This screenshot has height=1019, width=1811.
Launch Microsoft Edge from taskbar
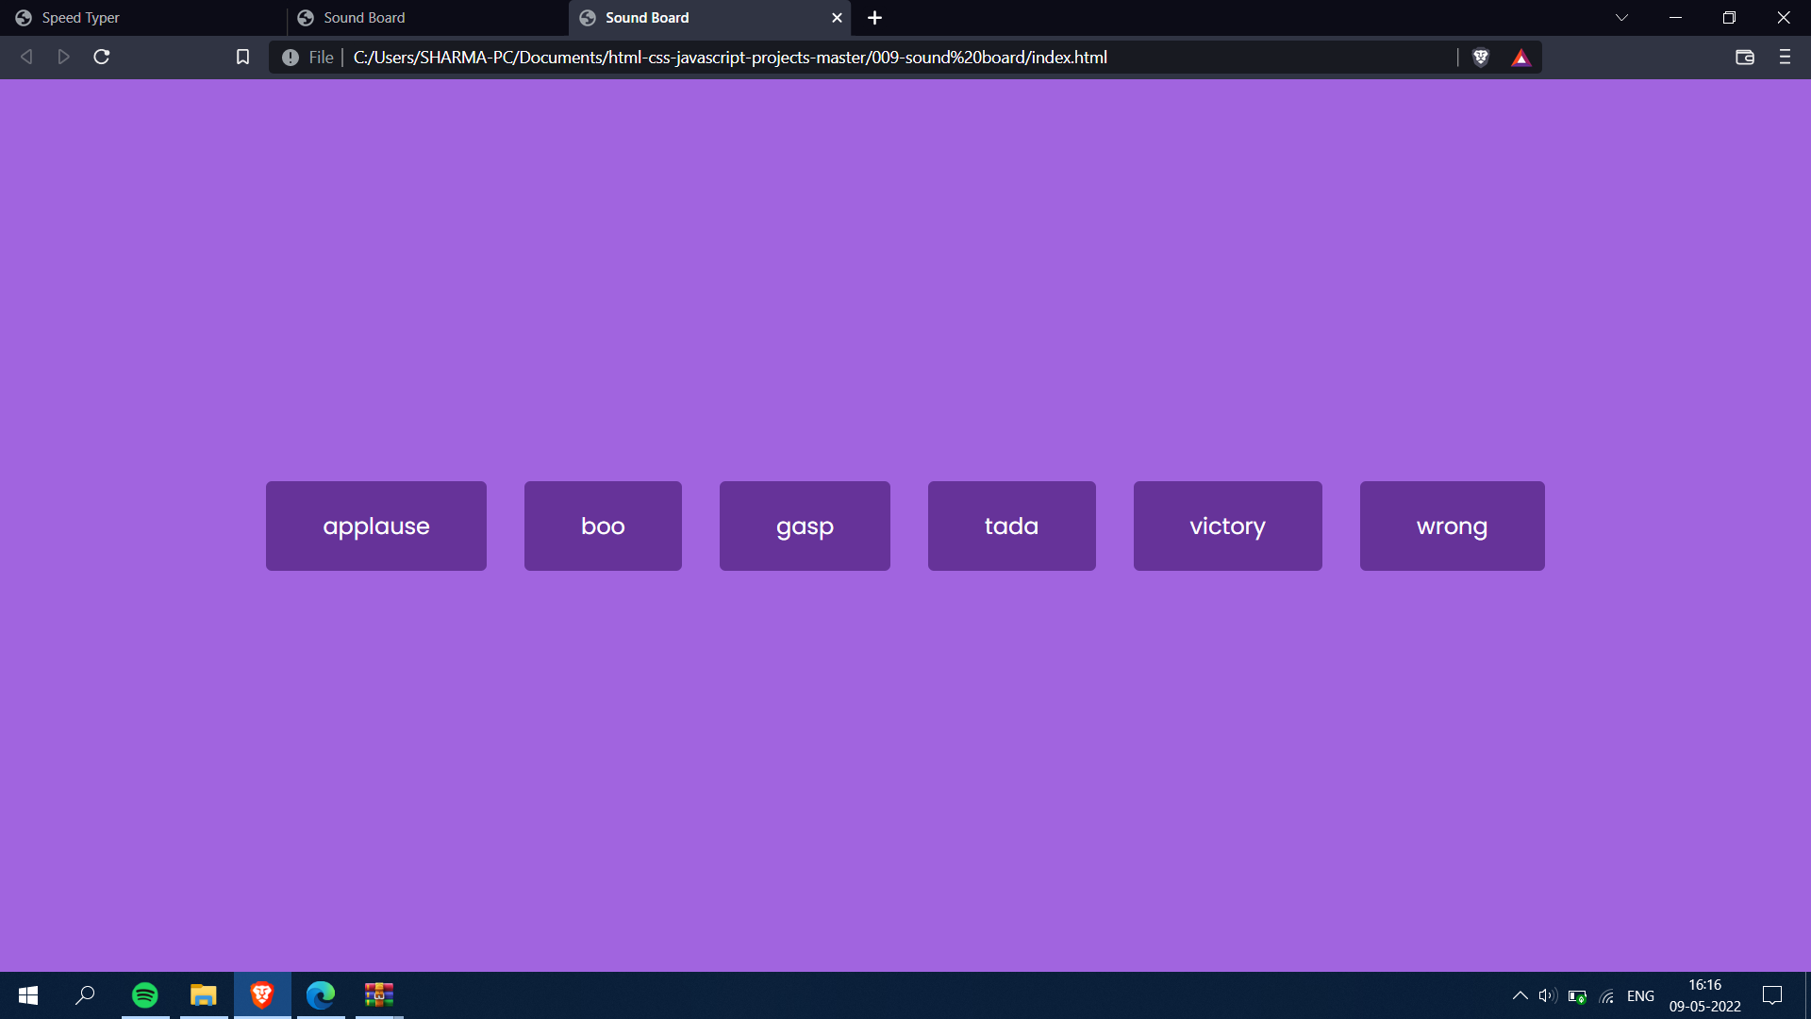321,995
